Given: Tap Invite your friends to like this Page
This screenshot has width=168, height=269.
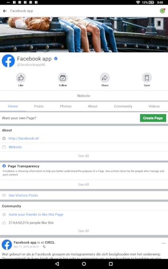Looking at the screenshot, I should 36,214.
